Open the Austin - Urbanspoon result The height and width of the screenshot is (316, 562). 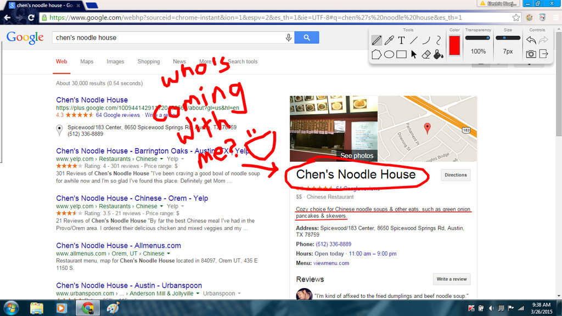coord(128,285)
